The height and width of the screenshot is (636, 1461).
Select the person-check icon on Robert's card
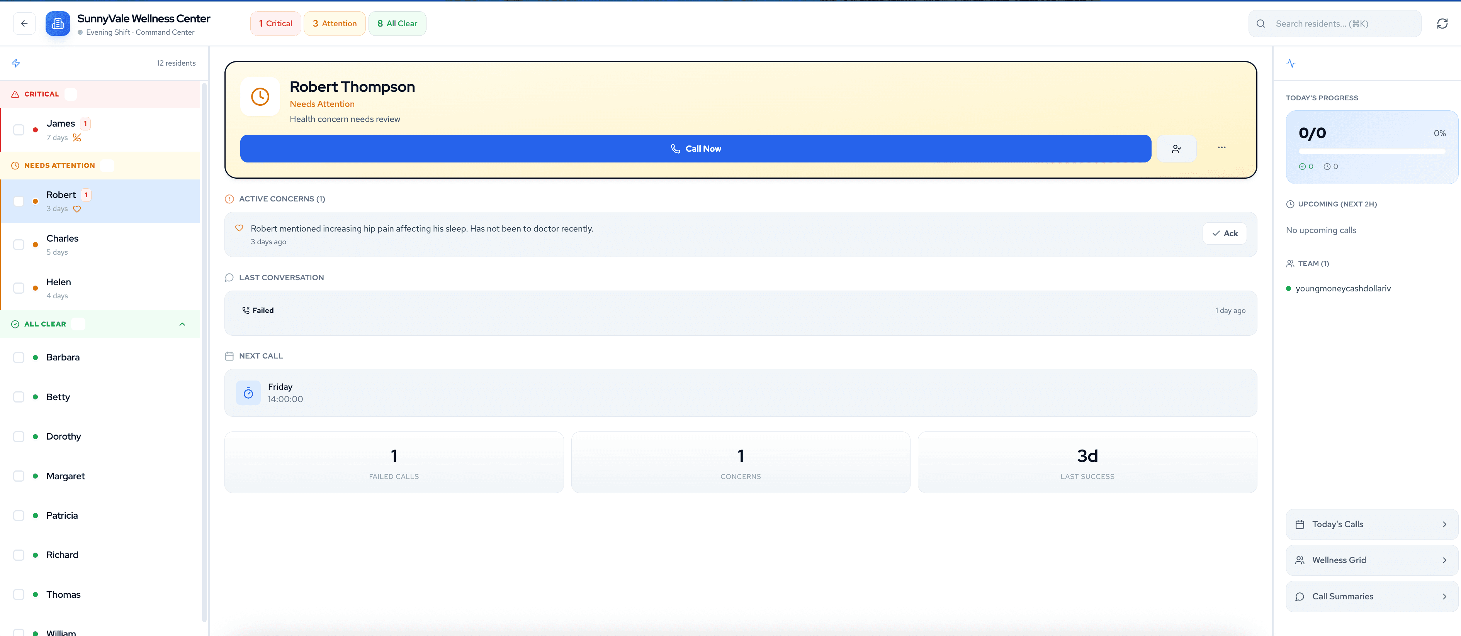[1176, 149]
